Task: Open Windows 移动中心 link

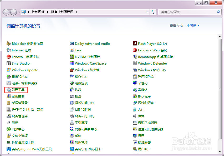Action: click(152, 70)
